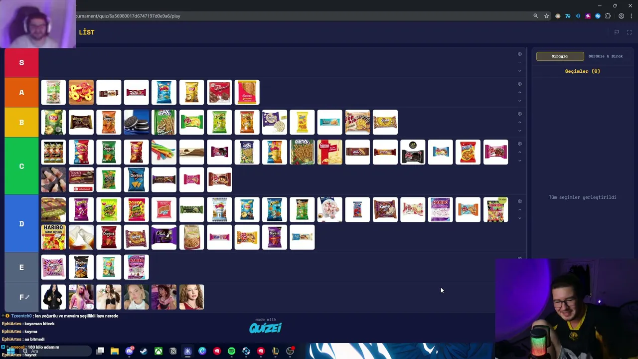638x359 pixels.
Task: Open Steam from the taskbar
Action: (x=144, y=351)
